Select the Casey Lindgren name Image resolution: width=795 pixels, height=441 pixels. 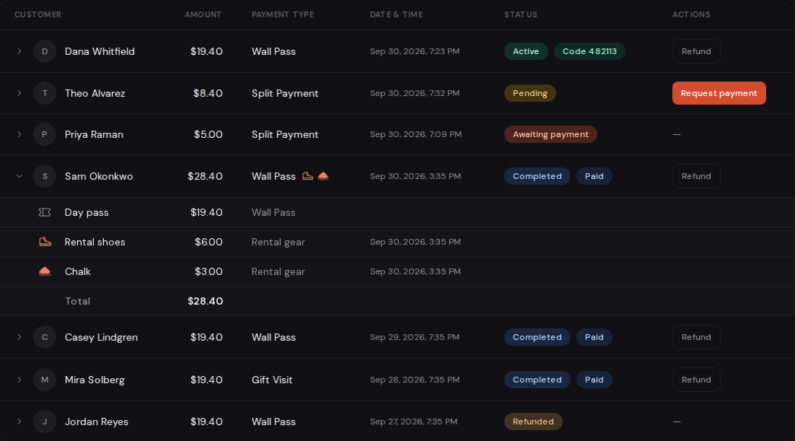pyautogui.click(x=102, y=337)
